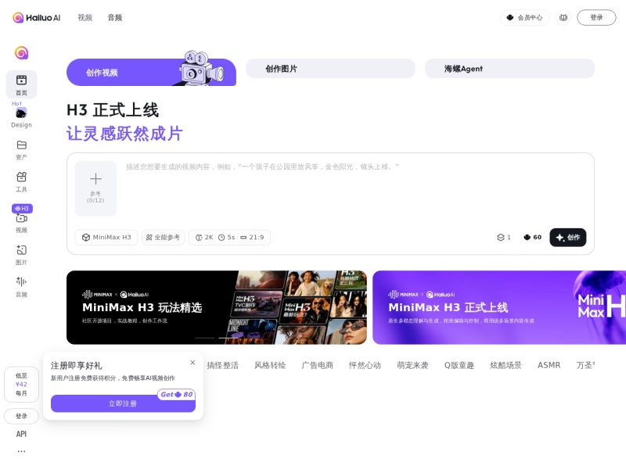Select the 怦然心动 category tab
Image resolution: width=626 pixels, height=469 pixels.
365,365
